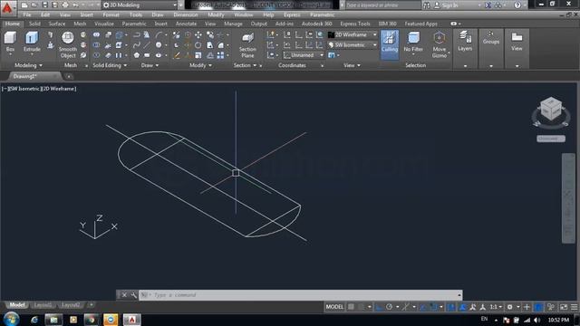This screenshot has height=326, width=580.
Task: Switch to the Layout2 tab
Action: (x=71, y=305)
